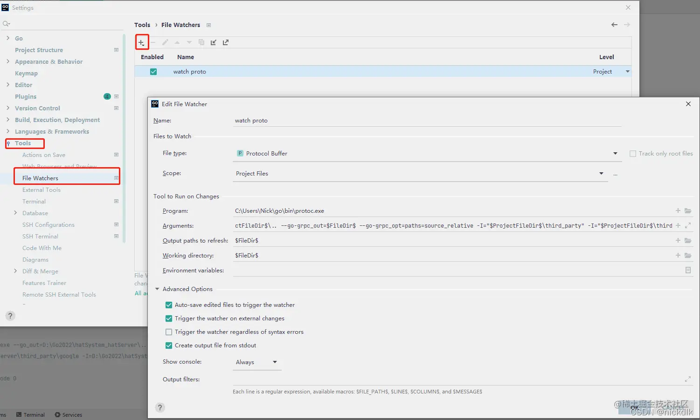Click the remove watcher minus icon
This screenshot has width=700, height=420.
pos(153,42)
